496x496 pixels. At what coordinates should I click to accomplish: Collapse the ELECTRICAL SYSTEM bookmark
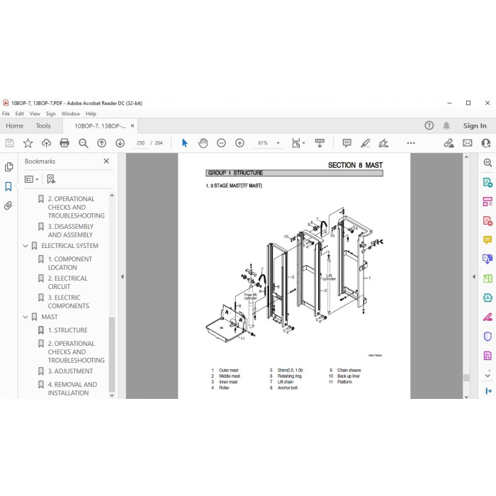coord(26,246)
